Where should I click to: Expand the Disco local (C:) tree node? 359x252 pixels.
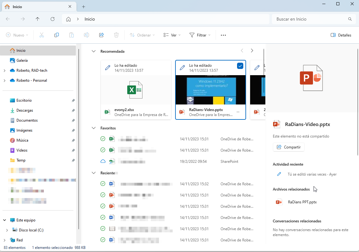[x=7, y=230]
